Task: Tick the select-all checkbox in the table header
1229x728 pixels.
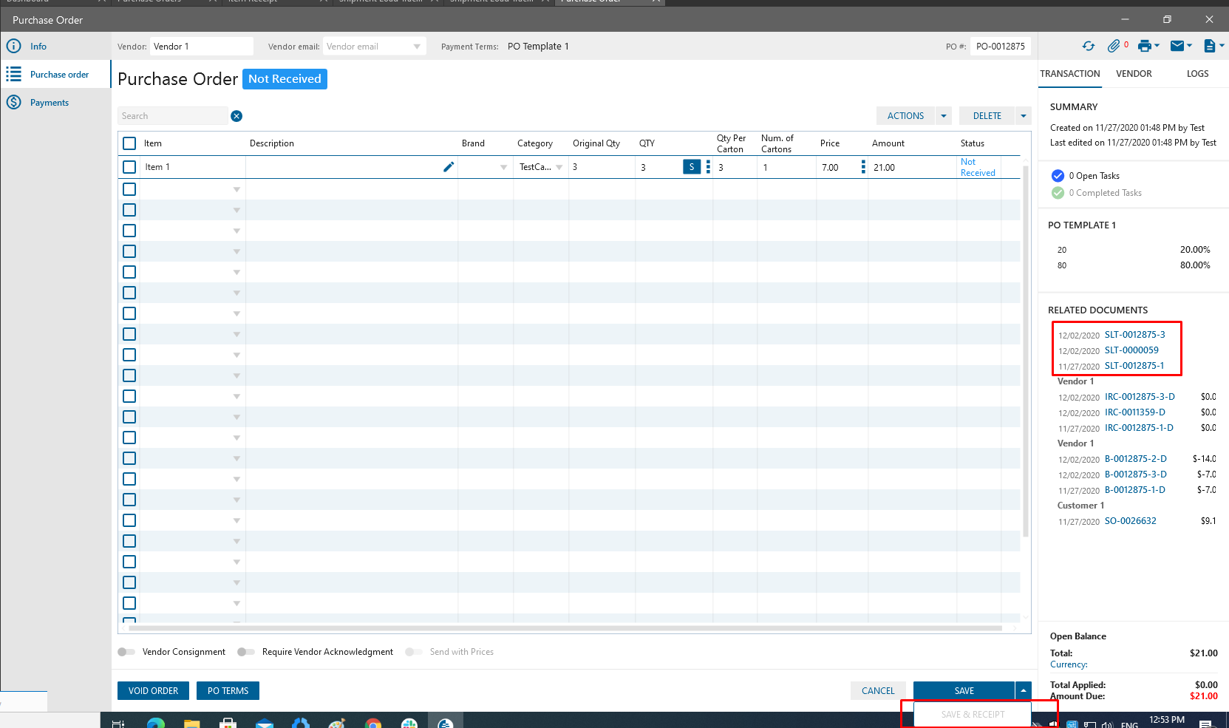Action: click(x=129, y=143)
